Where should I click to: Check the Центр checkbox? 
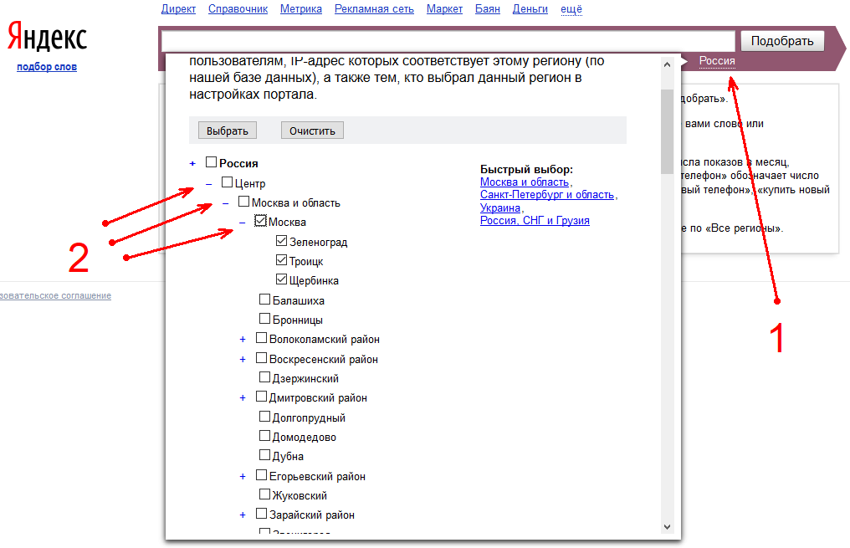pos(227,182)
